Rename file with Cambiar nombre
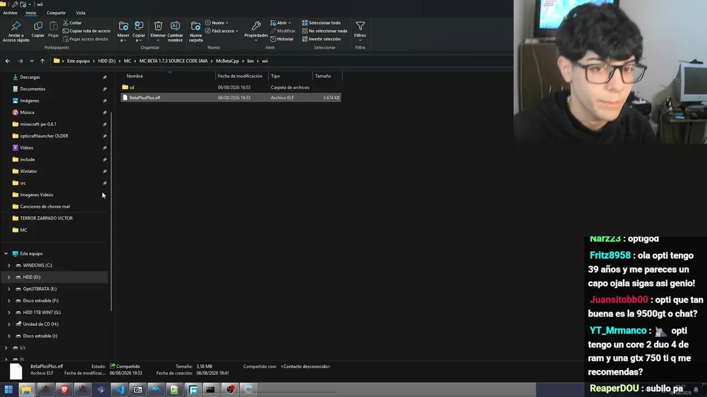The image size is (707, 397). (x=175, y=32)
